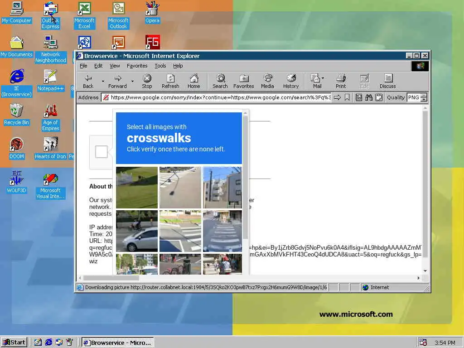Click Browservice taskbar window button

pos(118,343)
